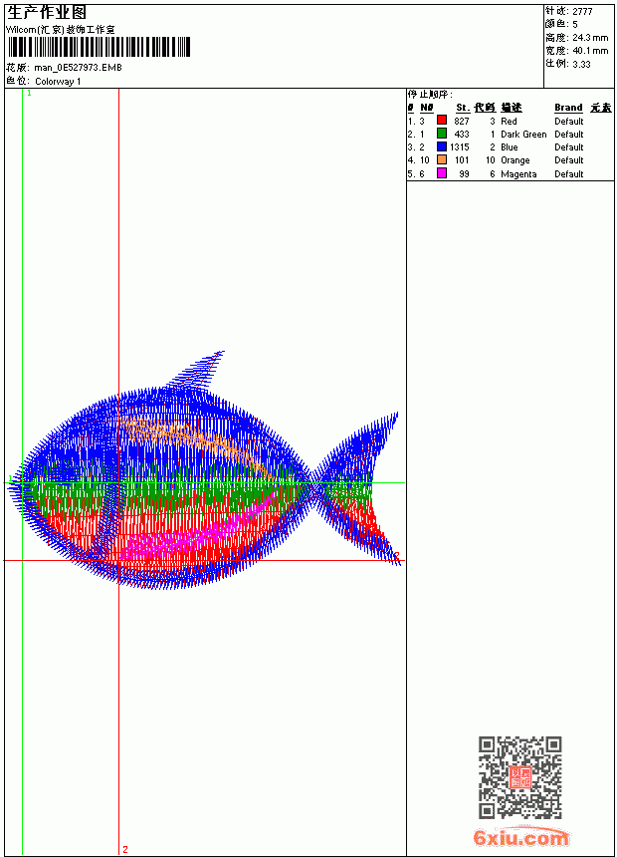Click the Colorway 1 label
The height and width of the screenshot is (857, 617).
point(58,82)
